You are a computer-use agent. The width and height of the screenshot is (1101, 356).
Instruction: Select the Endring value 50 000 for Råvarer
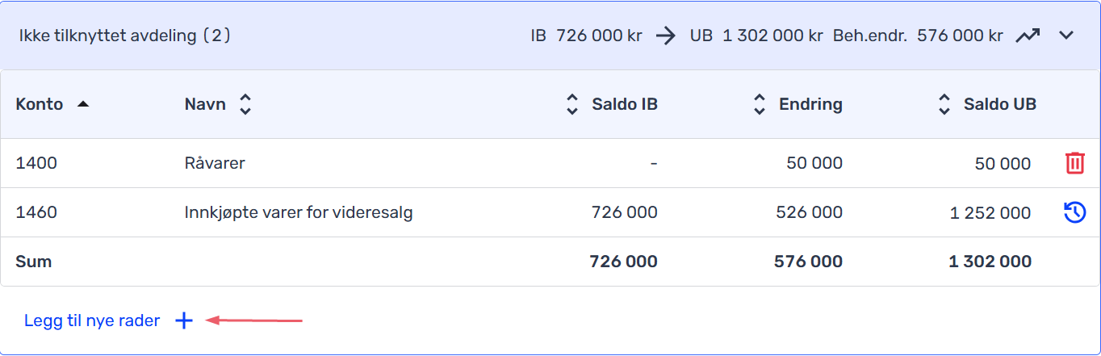[x=814, y=163]
